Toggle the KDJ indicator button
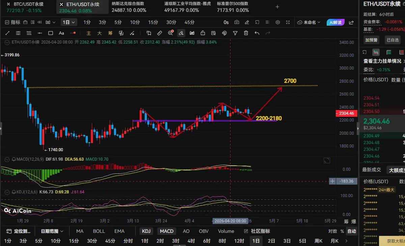The image size is (405, 246). pyautogui.click(x=146, y=231)
